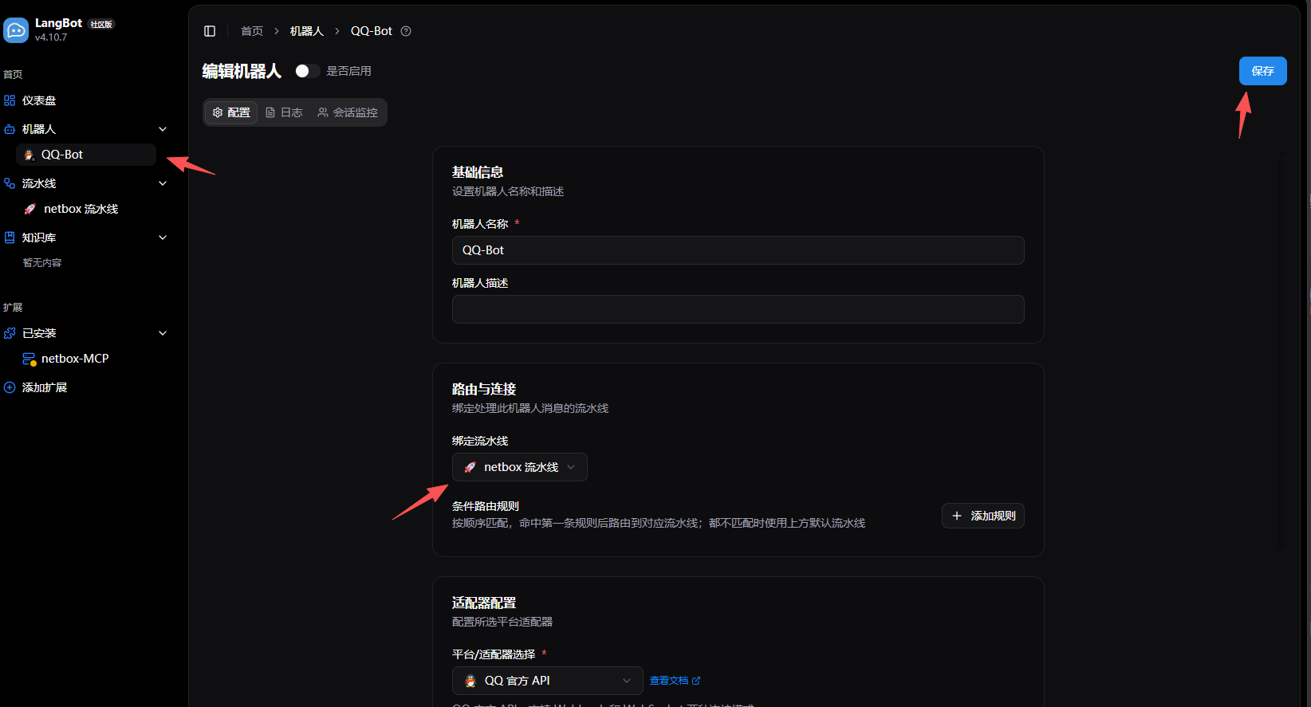The image size is (1311, 707).
Task: Open the 查看文档 link
Action: point(675,681)
